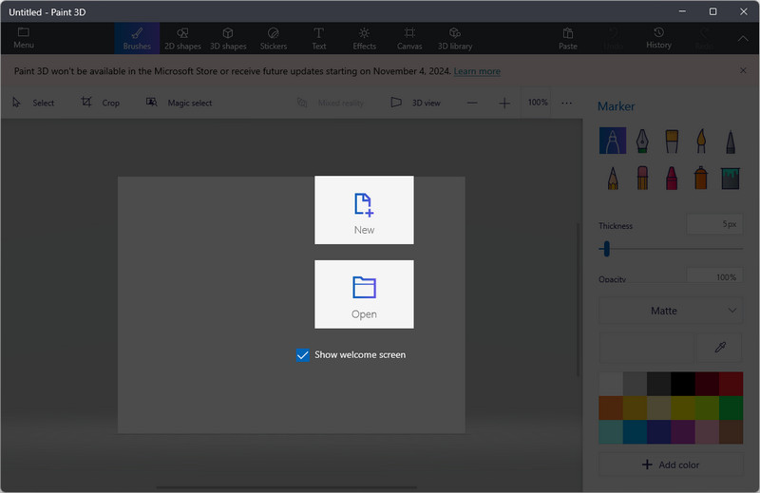Follow the Learn more link
760x493 pixels.
point(477,71)
